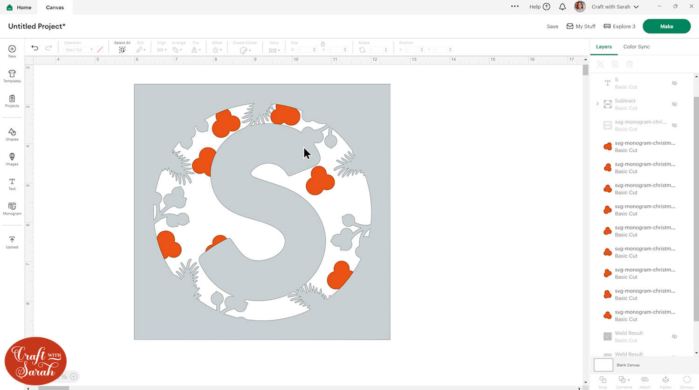699x390 pixels.
Task: Show the hidden S text layer
Action: (x=674, y=83)
